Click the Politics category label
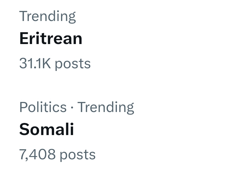The height and width of the screenshot is (172, 234). pyautogui.click(x=43, y=107)
